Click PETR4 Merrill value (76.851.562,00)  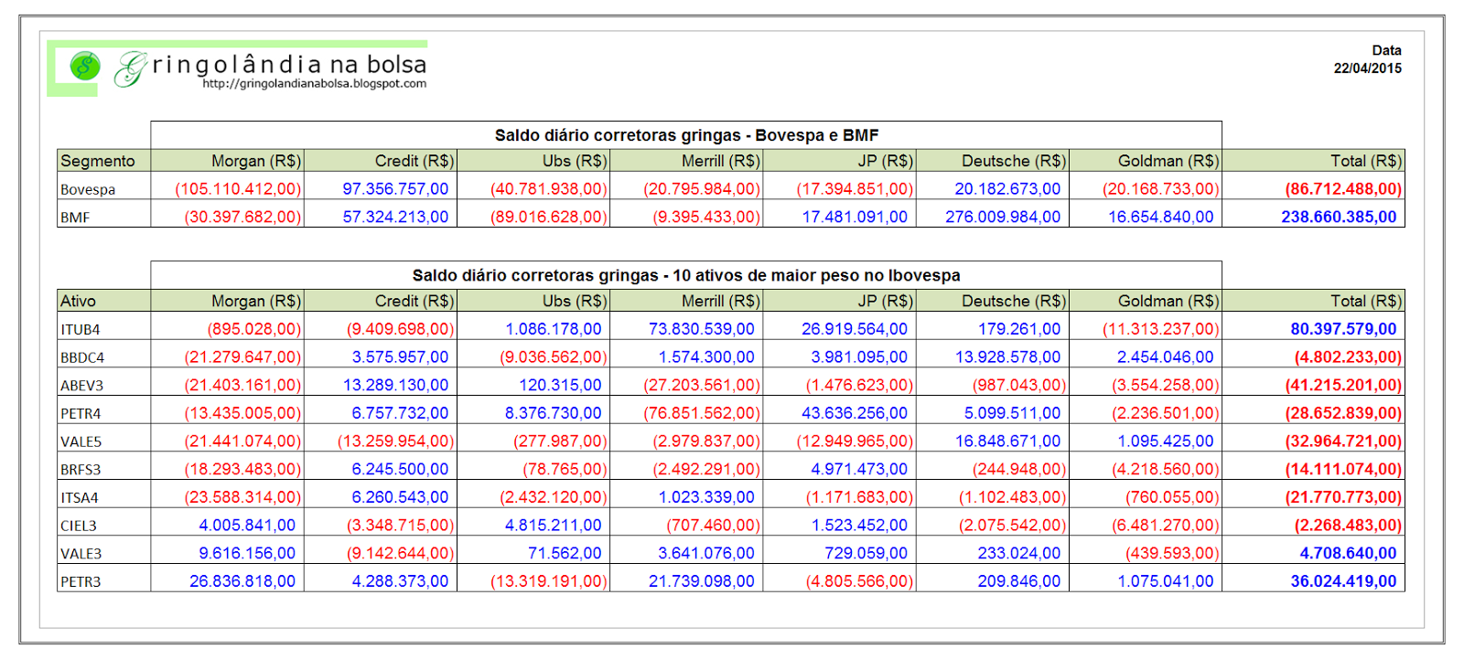click(701, 413)
